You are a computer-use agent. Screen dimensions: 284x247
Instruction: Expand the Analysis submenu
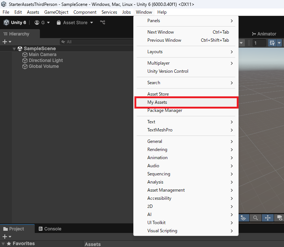click(186, 182)
